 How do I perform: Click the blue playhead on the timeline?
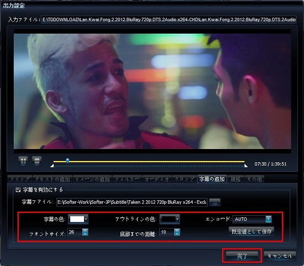pyautogui.click(x=67, y=161)
